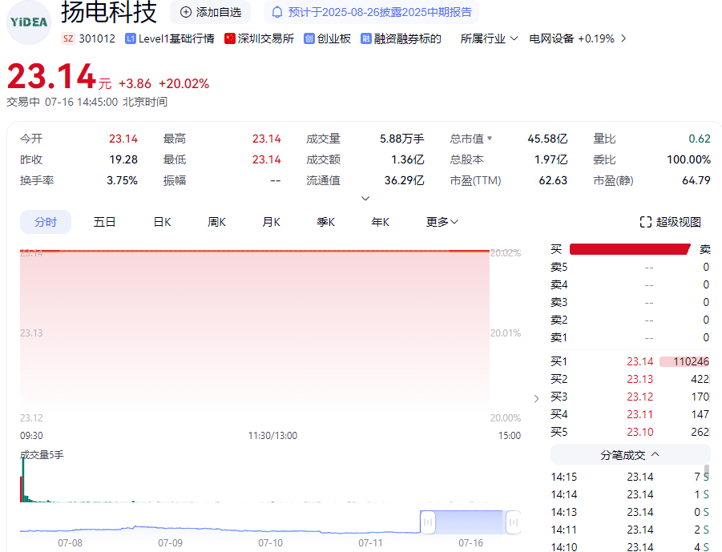Click the right arrow after 电网设备
Screen dimensions: 722x552
[623, 38]
